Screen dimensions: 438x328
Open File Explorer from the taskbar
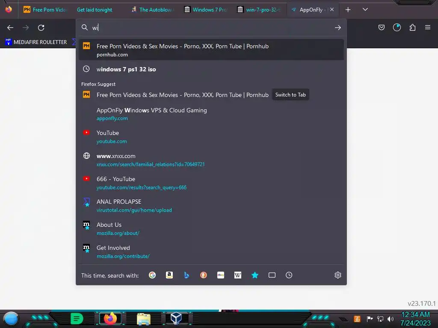click(x=144, y=319)
